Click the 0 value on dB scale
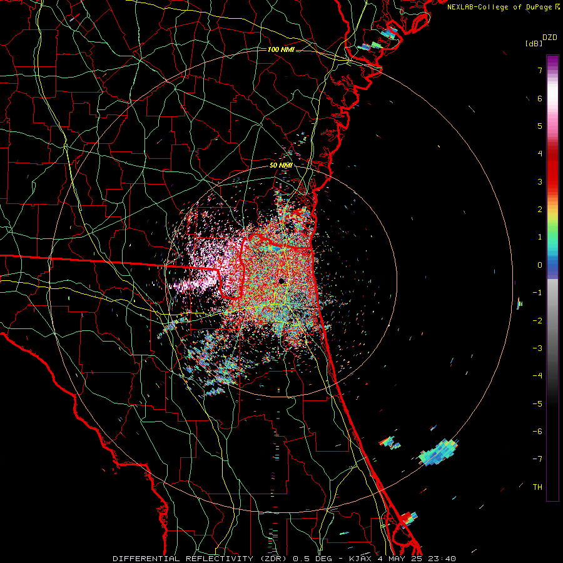The height and width of the screenshot is (563, 563). tap(540, 265)
